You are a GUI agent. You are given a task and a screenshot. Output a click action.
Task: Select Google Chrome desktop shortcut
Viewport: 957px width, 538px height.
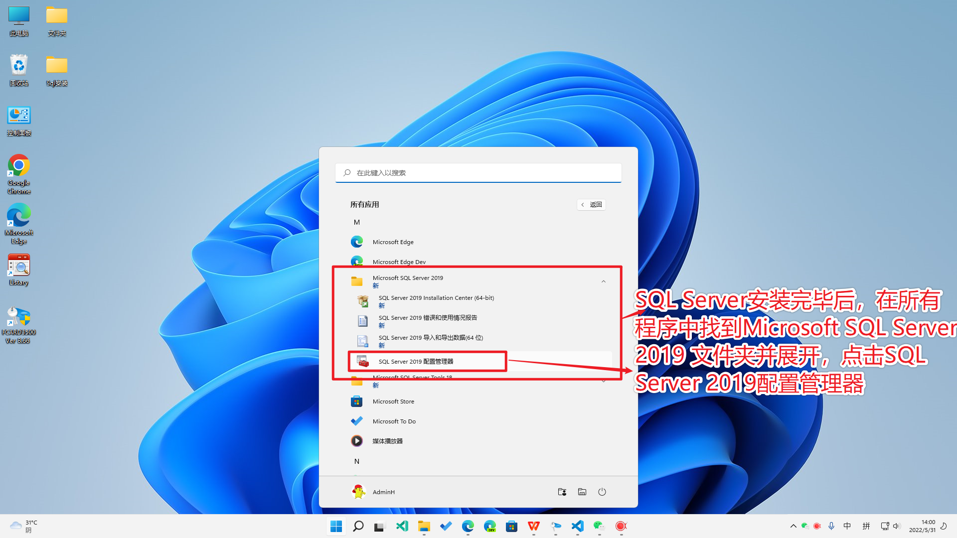[x=19, y=174]
